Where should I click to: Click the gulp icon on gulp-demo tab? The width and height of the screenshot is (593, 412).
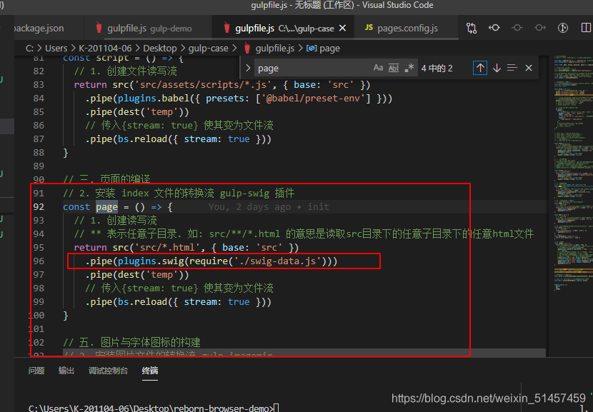(99, 28)
